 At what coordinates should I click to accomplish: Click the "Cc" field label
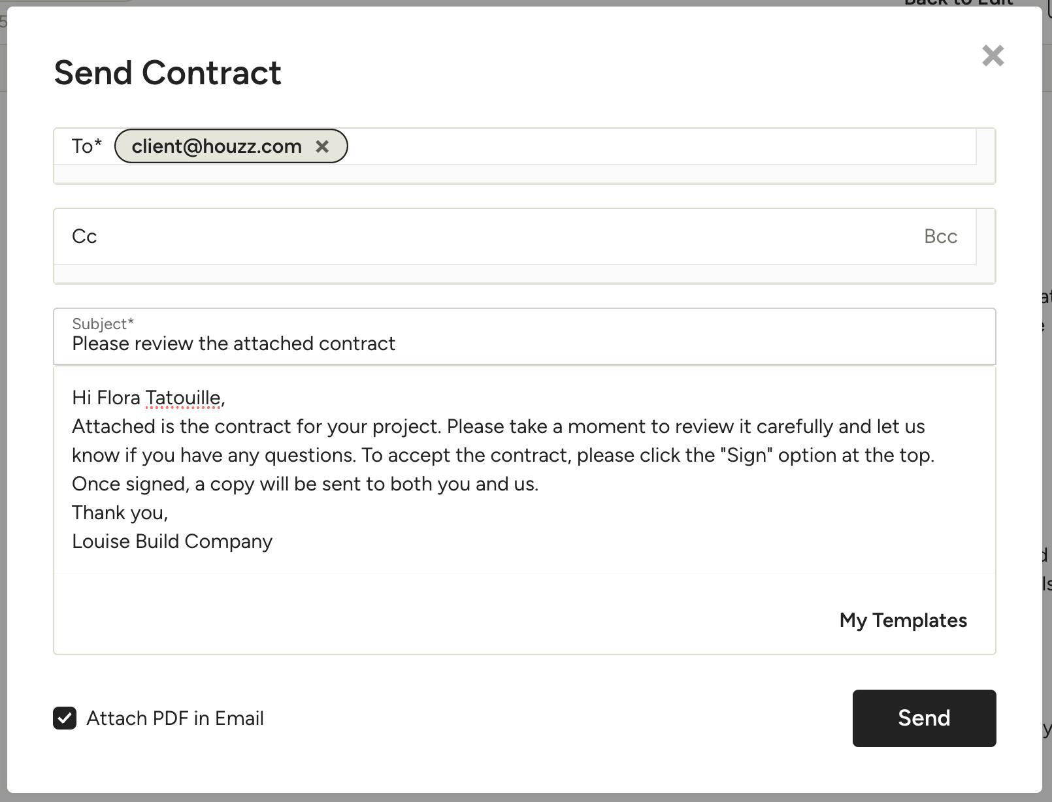pos(84,236)
